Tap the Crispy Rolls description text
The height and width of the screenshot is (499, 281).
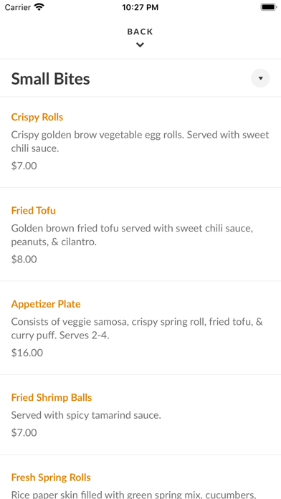point(140,142)
